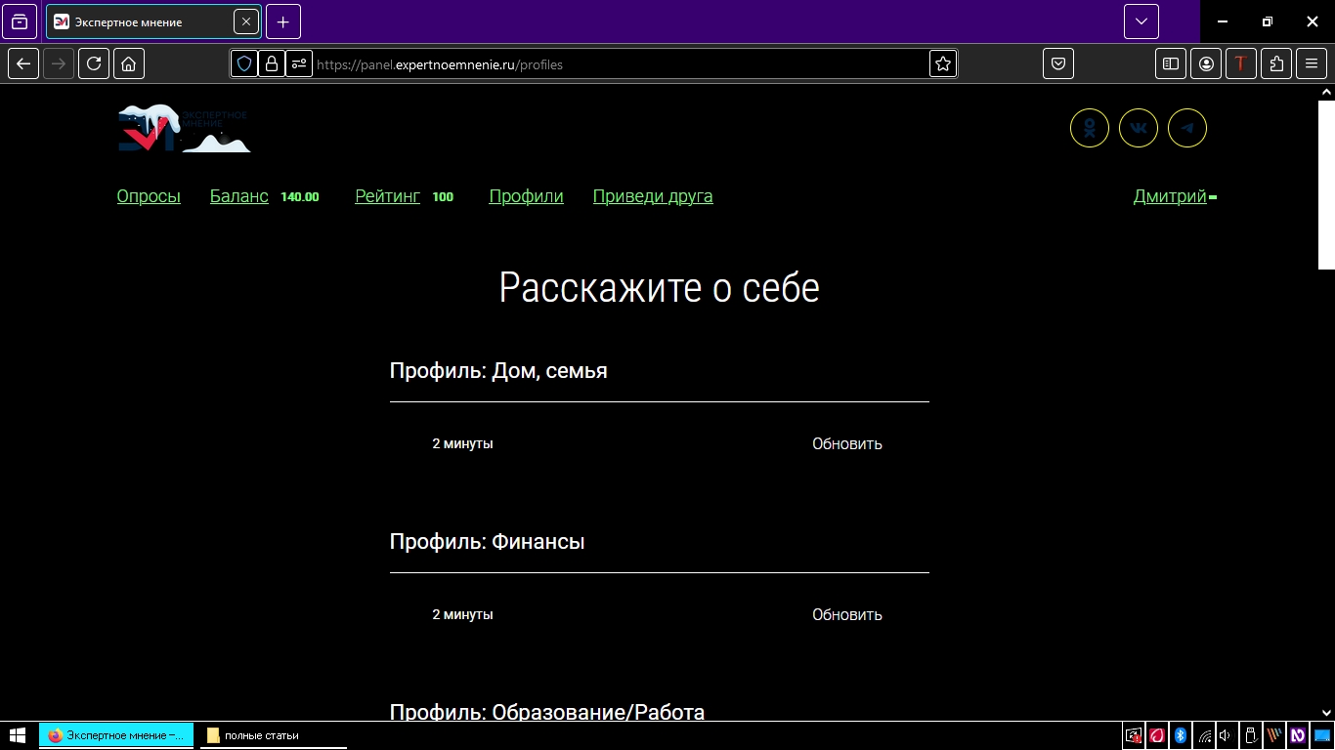Click Обновить for Финансы profile

847,614
